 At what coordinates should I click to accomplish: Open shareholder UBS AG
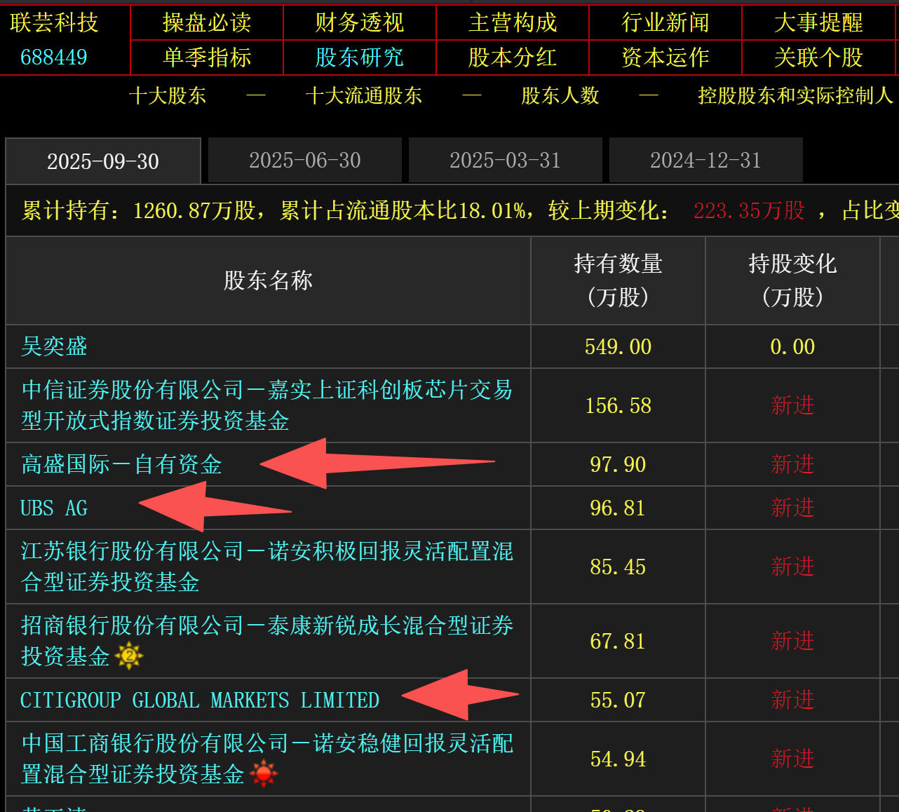click(x=54, y=508)
